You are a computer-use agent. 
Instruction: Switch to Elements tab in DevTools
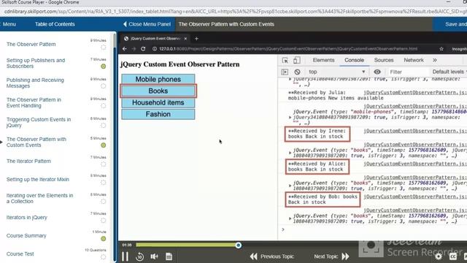pos(323,60)
